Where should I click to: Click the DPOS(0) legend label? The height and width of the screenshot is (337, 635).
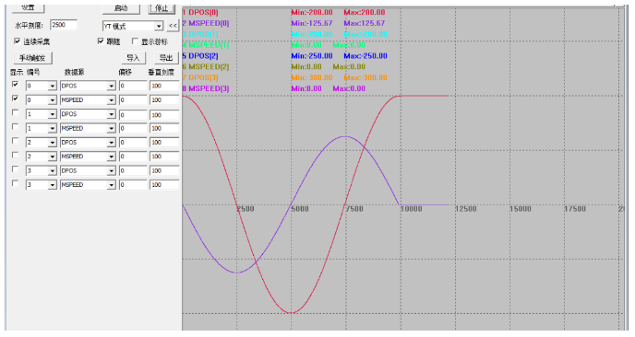tap(200, 13)
